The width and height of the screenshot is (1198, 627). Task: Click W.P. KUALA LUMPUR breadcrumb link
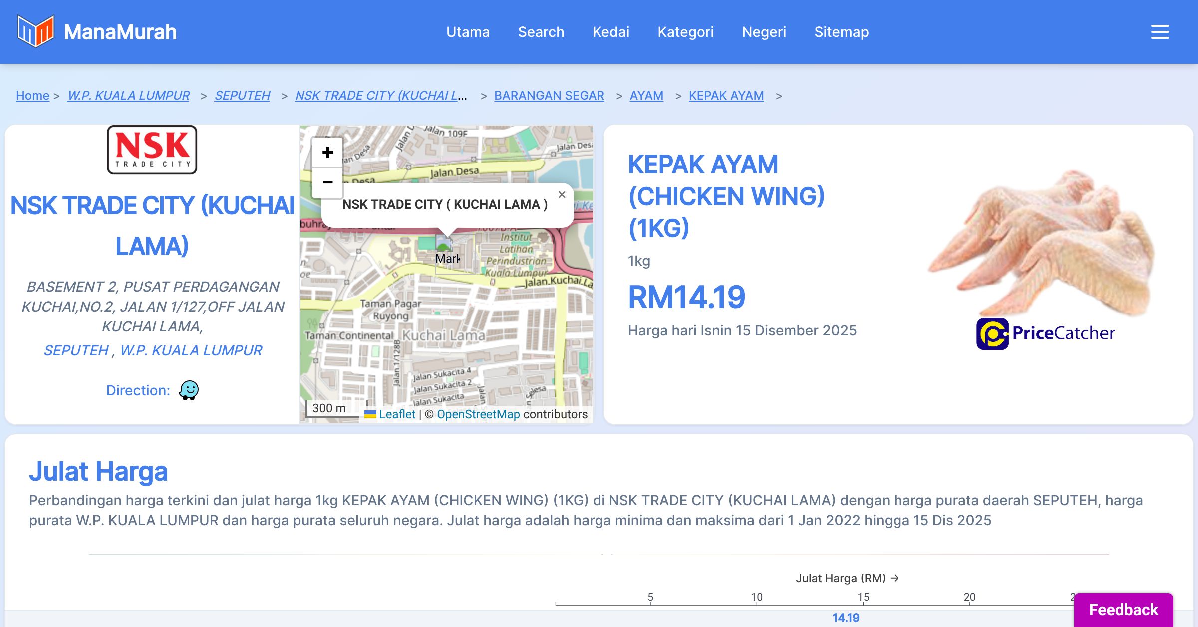(129, 95)
